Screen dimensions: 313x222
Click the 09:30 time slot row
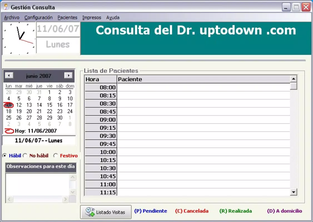(187, 136)
